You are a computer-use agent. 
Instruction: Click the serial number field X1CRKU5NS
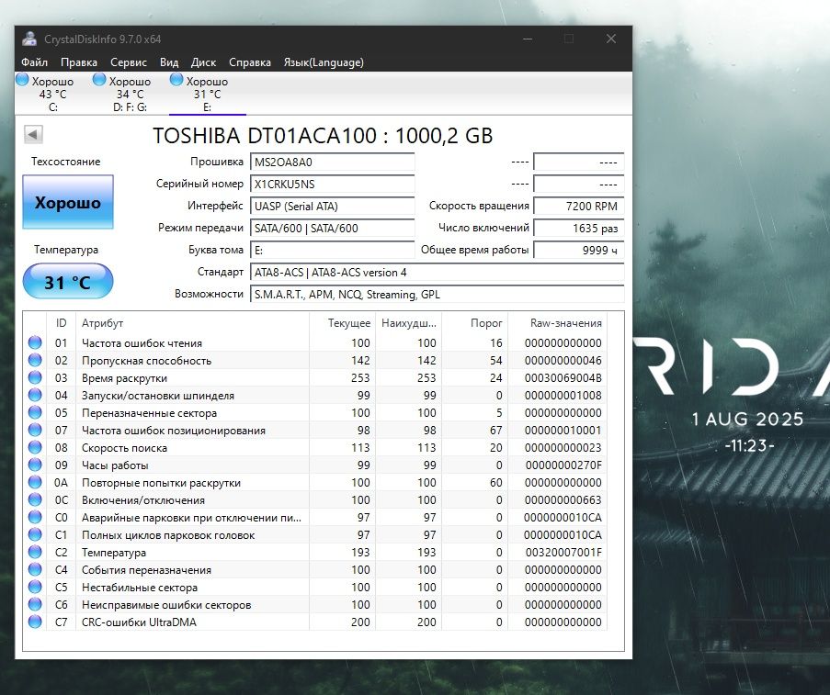[333, 184]
